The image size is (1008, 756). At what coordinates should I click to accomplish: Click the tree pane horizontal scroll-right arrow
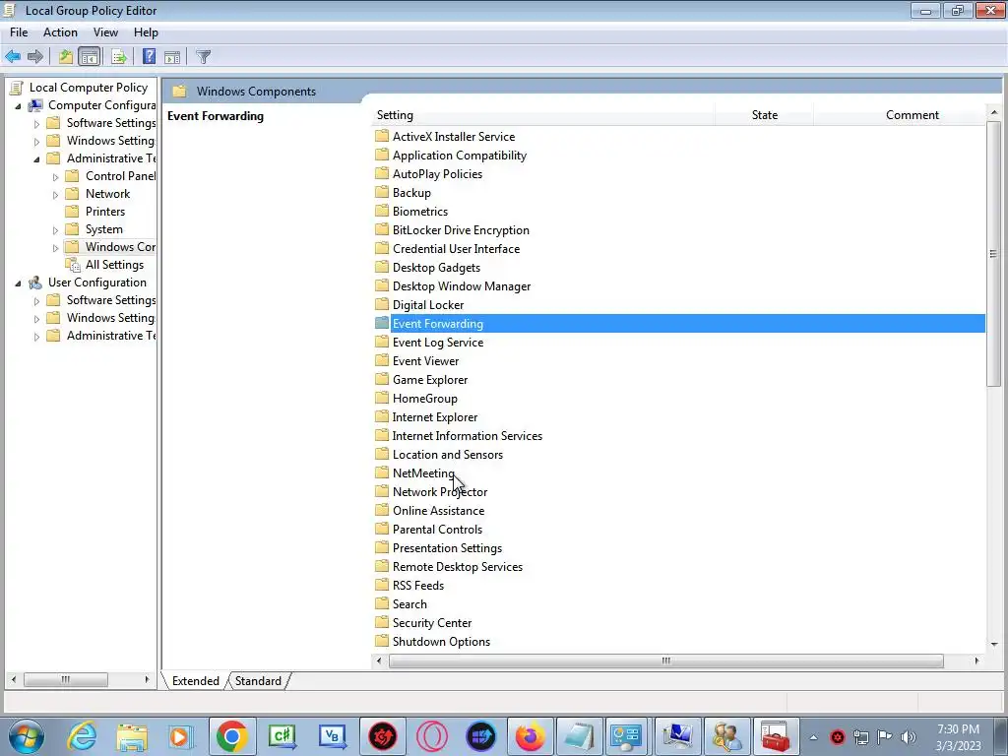147,679
